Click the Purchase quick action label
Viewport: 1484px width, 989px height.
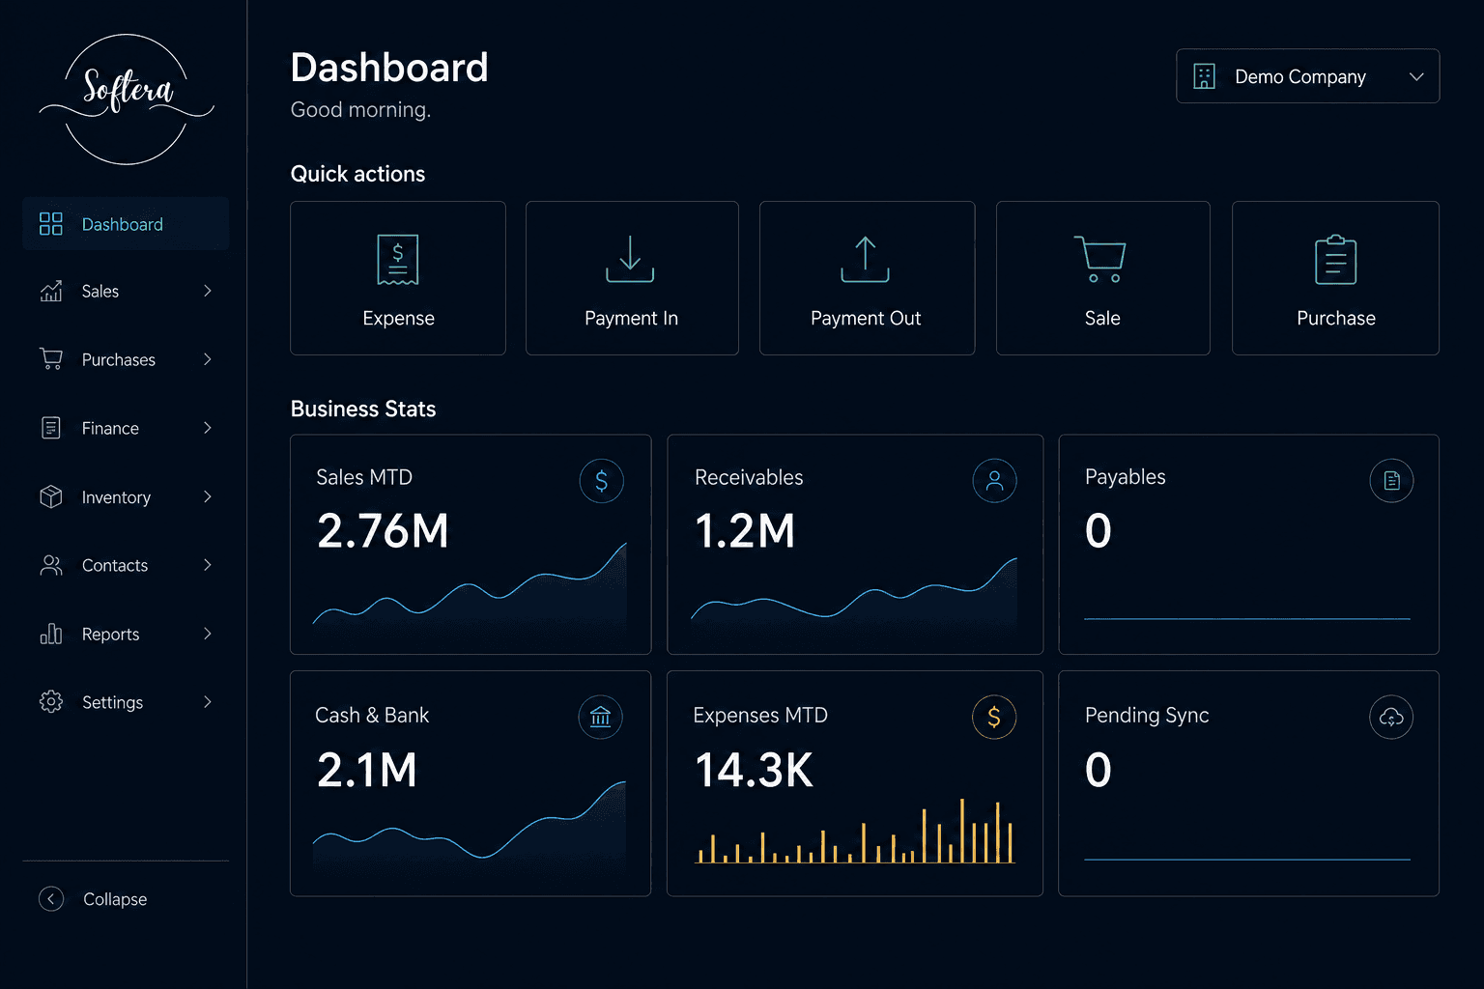tap(1336, 319)
